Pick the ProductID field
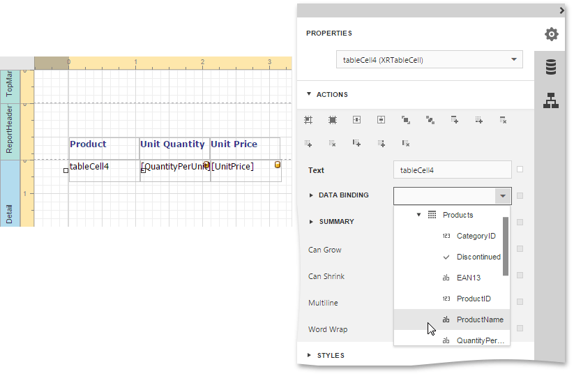 point(452,299)
